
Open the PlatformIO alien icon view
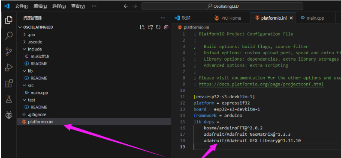[9, 115]
